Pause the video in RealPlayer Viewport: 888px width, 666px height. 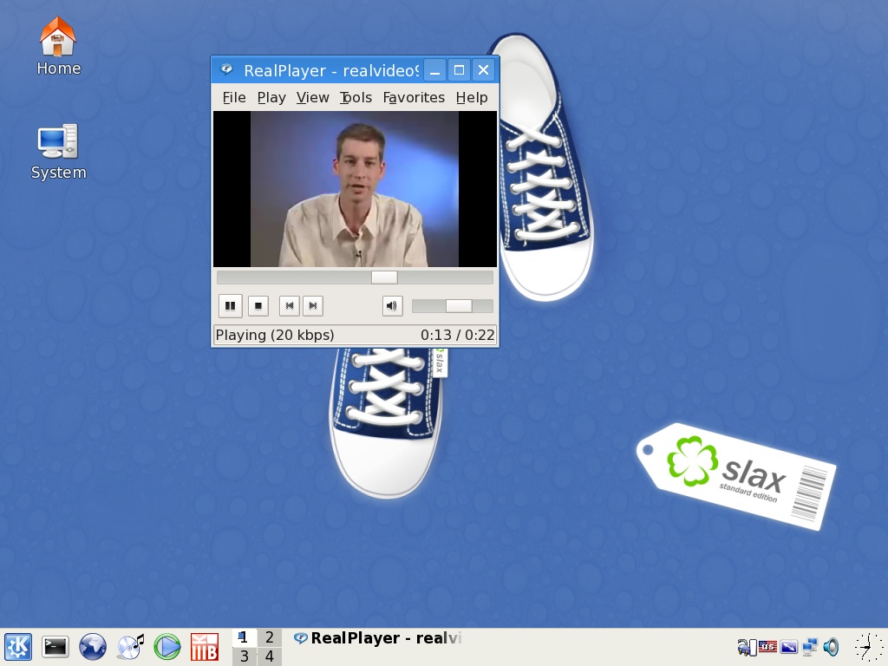point(231,306)
